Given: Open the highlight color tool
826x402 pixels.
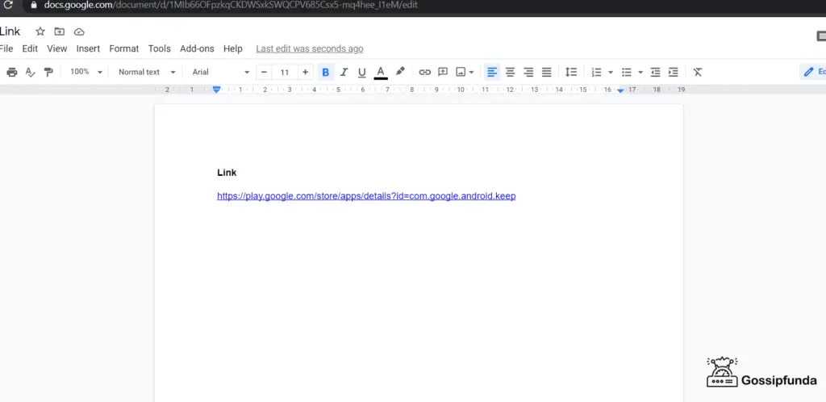Looking at the screenshot, I should 400,72.
